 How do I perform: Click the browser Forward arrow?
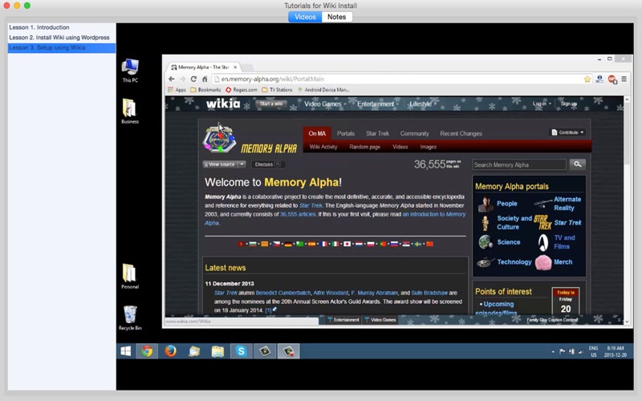coord(183,79)
